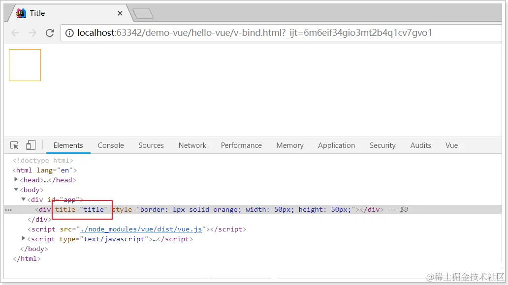This screenshot has height=285, width=508.
Task: Activate the DevTools inspect element picker
Action: point(14,145)
